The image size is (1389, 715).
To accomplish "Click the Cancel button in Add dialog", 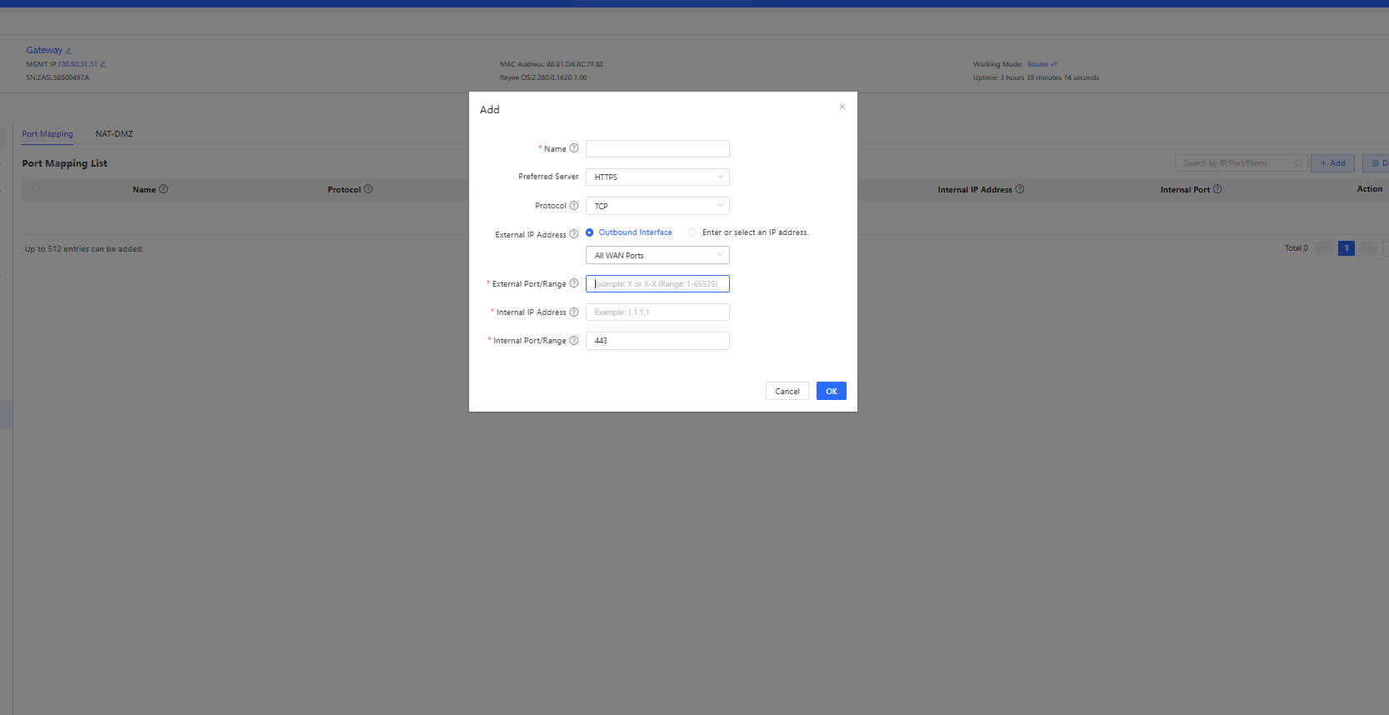I will [787, 391].
